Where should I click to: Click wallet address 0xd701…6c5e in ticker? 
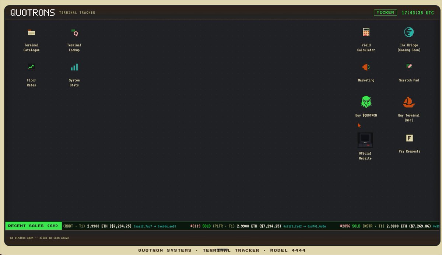pyautogui.click(x=316, y=226)
